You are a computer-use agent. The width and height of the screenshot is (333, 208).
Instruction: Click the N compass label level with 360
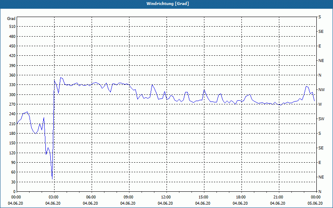coord(320,75)
